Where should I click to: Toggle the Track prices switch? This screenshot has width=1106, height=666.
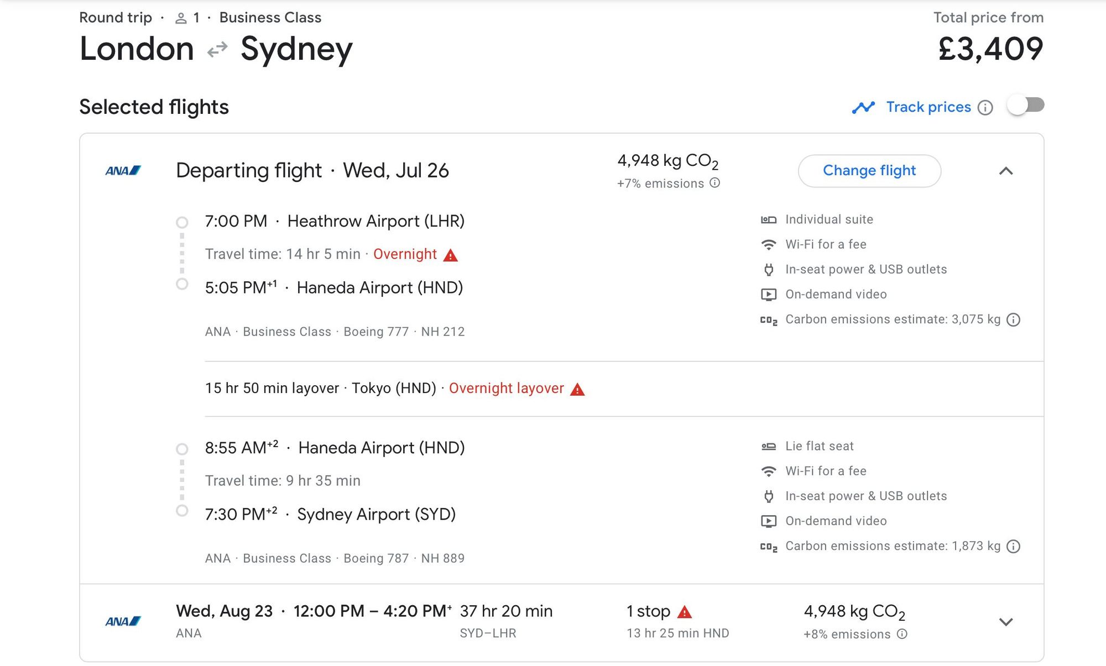coord(1026,106)
